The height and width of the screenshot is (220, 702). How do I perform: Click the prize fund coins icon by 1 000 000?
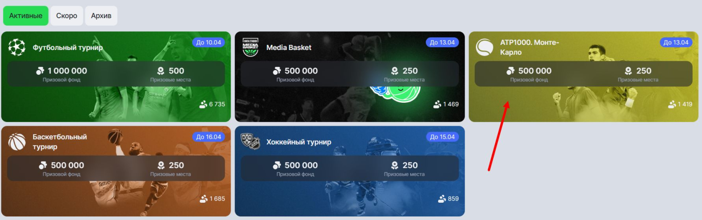pyautogui.click(x=40, y=71)
